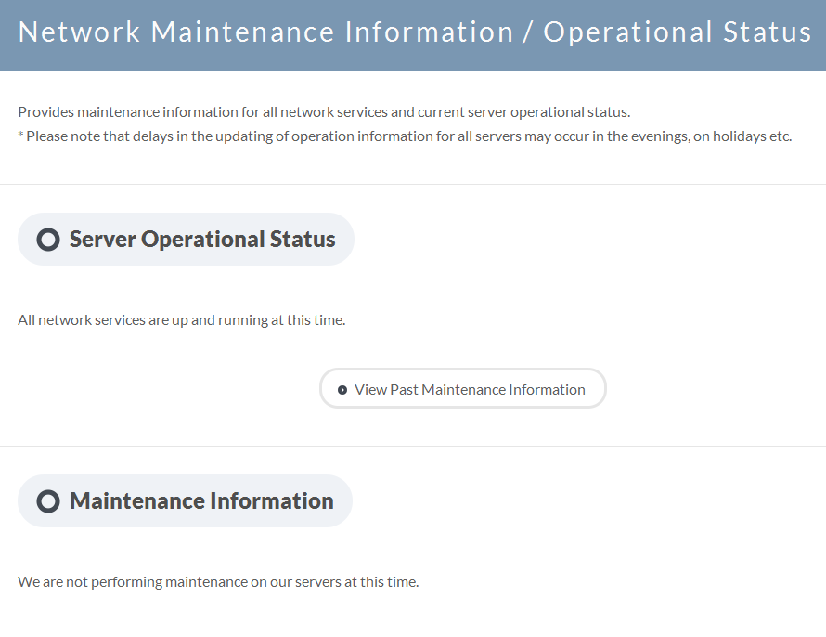Click the Operational Status part of the header
The height and width of the screenshot is (637, 826).
[x=678, y=32]
